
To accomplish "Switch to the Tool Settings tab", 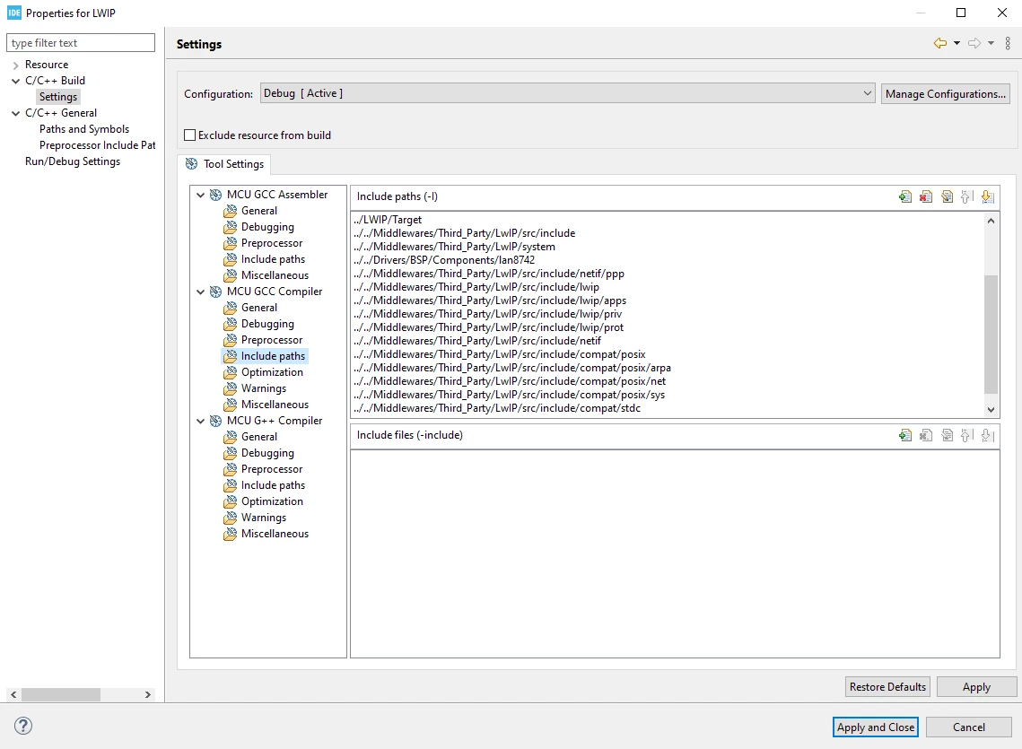I will coord(224,163).
